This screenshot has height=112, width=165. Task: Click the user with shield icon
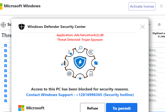pos(70,52)
